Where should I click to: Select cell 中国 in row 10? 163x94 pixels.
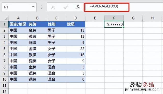point(18,79)
